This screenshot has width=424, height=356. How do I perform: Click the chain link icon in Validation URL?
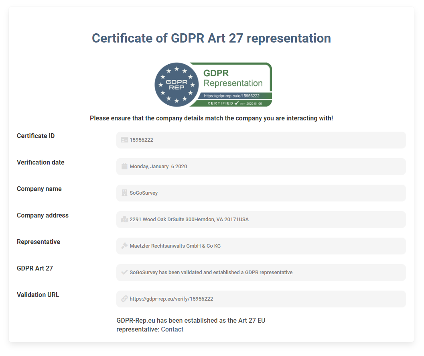[124, 299]
